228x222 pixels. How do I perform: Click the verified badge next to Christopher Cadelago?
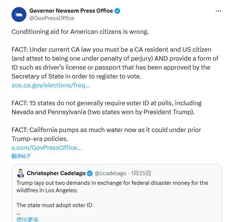(90, 173)
